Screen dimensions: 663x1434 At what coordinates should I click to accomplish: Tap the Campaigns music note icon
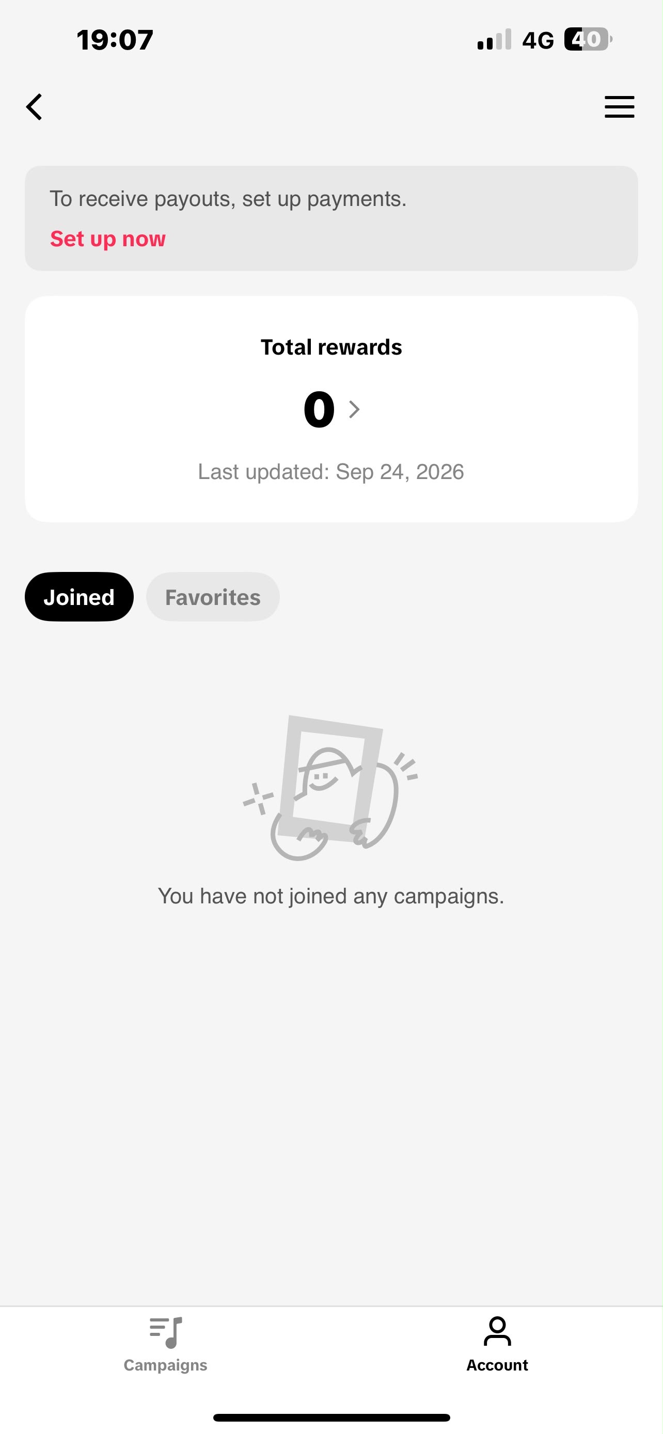166,1332
